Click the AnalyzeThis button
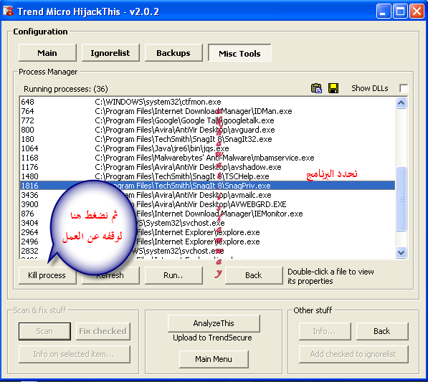 (x=214, y=323)
